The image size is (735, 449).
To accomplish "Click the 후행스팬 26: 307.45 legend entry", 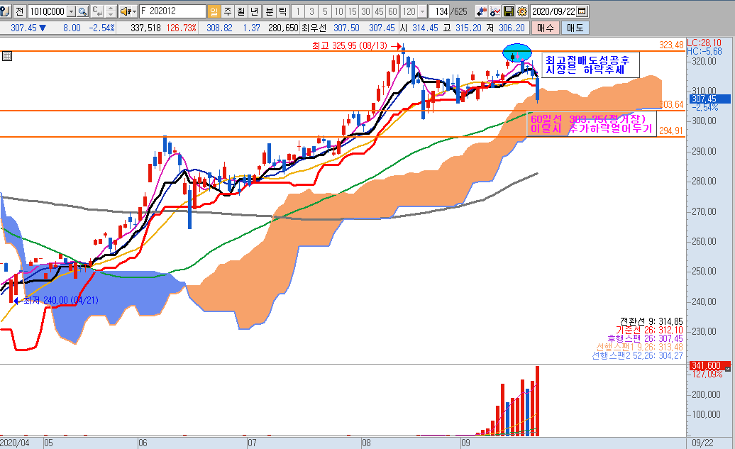I will click(x=645, y=338).
